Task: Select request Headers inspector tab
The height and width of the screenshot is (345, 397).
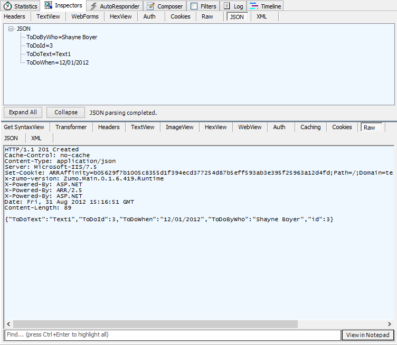Action: pyautogui.click(x=15, y=16)
